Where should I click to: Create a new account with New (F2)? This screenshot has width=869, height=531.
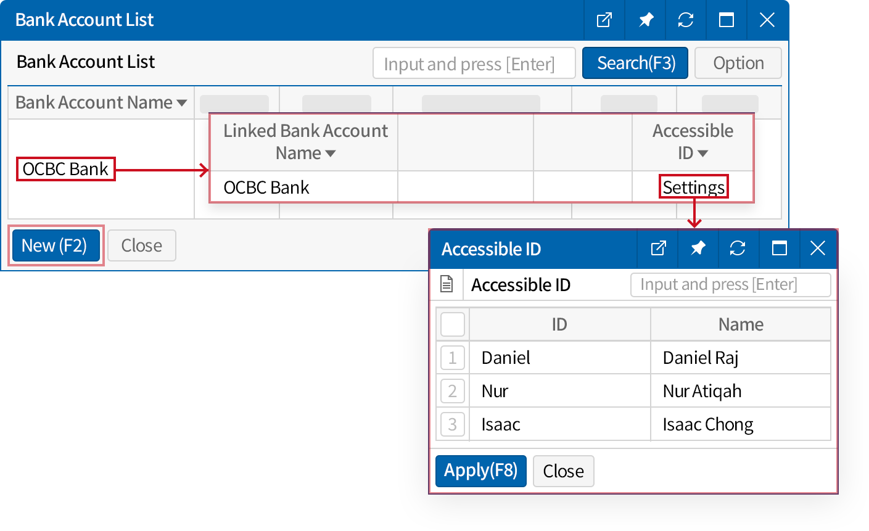[x=56, y=245]
